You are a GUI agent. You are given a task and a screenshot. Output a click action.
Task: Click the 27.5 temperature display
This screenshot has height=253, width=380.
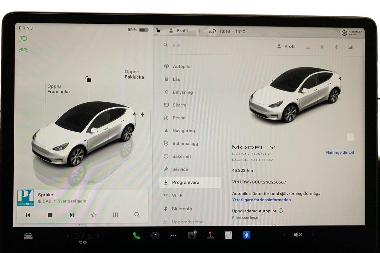point(83,236)
